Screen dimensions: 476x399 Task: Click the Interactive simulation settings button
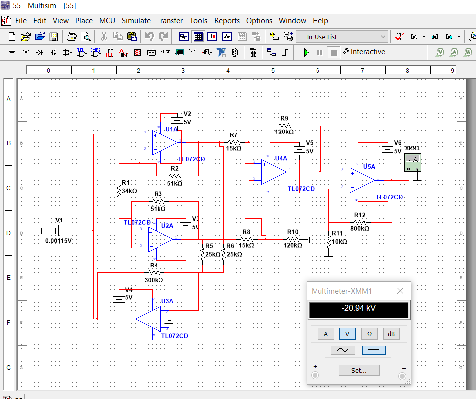364,52
